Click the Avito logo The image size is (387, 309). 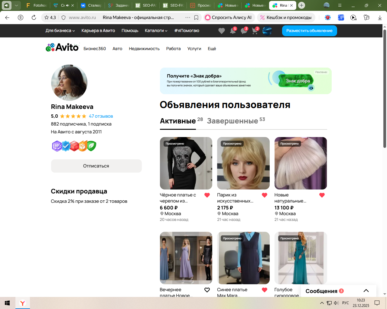pyautogui.click(x=62, y=47)
